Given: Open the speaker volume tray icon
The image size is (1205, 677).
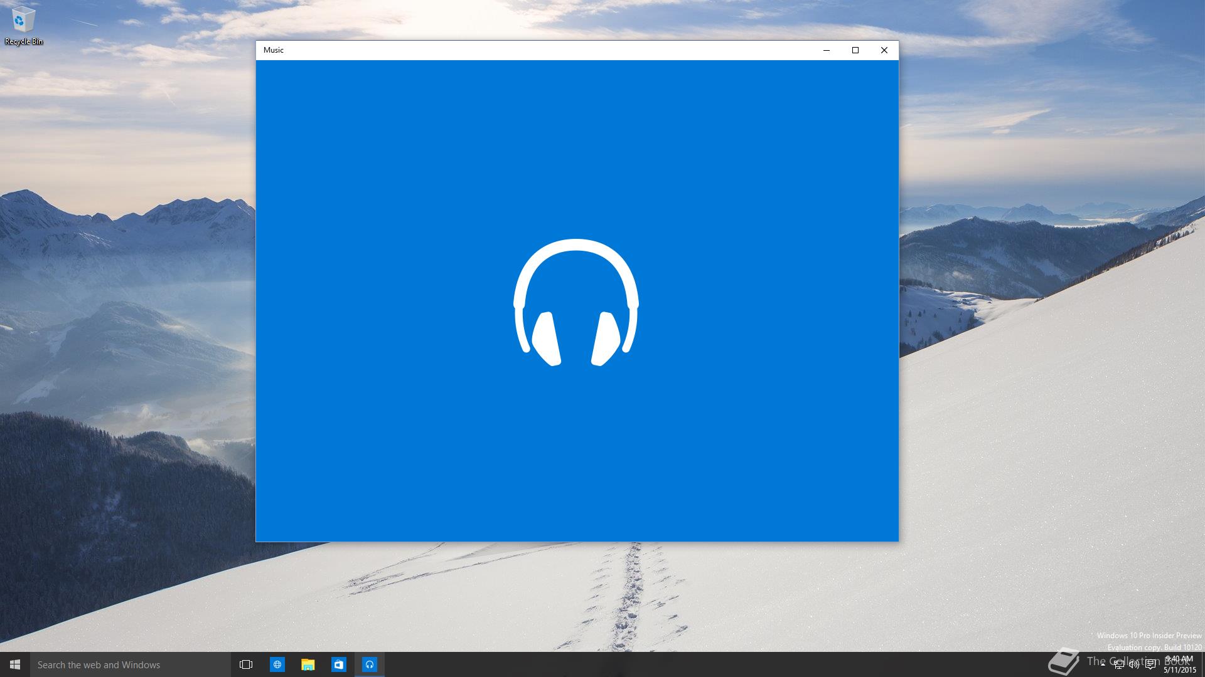Looking at the screenshot, I should point(1134,664).
